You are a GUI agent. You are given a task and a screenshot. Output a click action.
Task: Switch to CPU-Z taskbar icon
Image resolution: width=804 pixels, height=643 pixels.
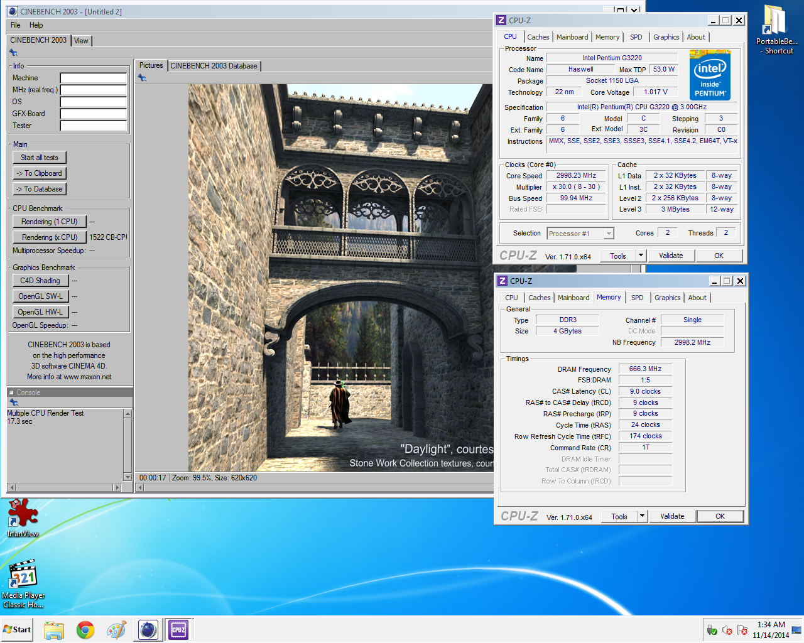pos(178,630)
